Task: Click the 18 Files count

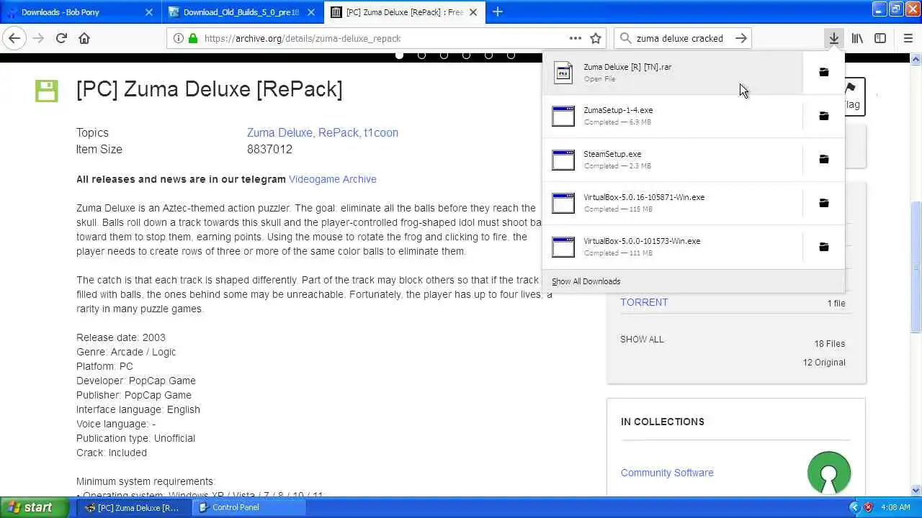Action: 830,343
